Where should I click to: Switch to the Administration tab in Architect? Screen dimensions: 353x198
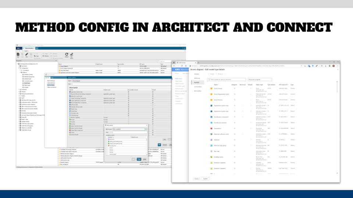(29, 48)
